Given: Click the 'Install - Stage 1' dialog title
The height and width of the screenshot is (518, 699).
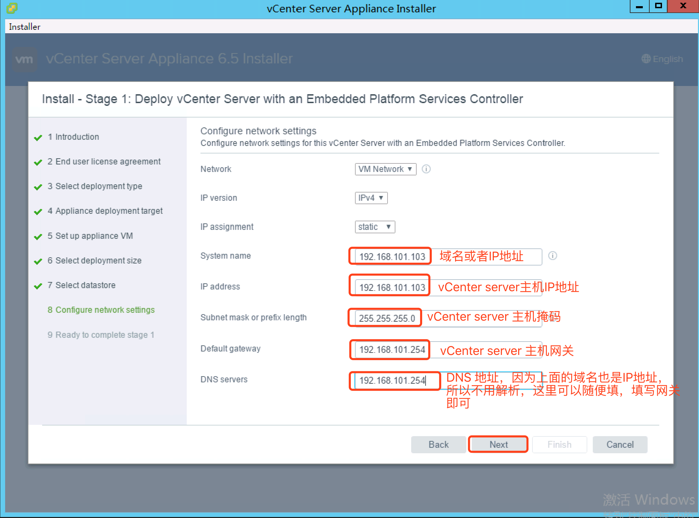Looking at the screenshot, I should (283, 99).
